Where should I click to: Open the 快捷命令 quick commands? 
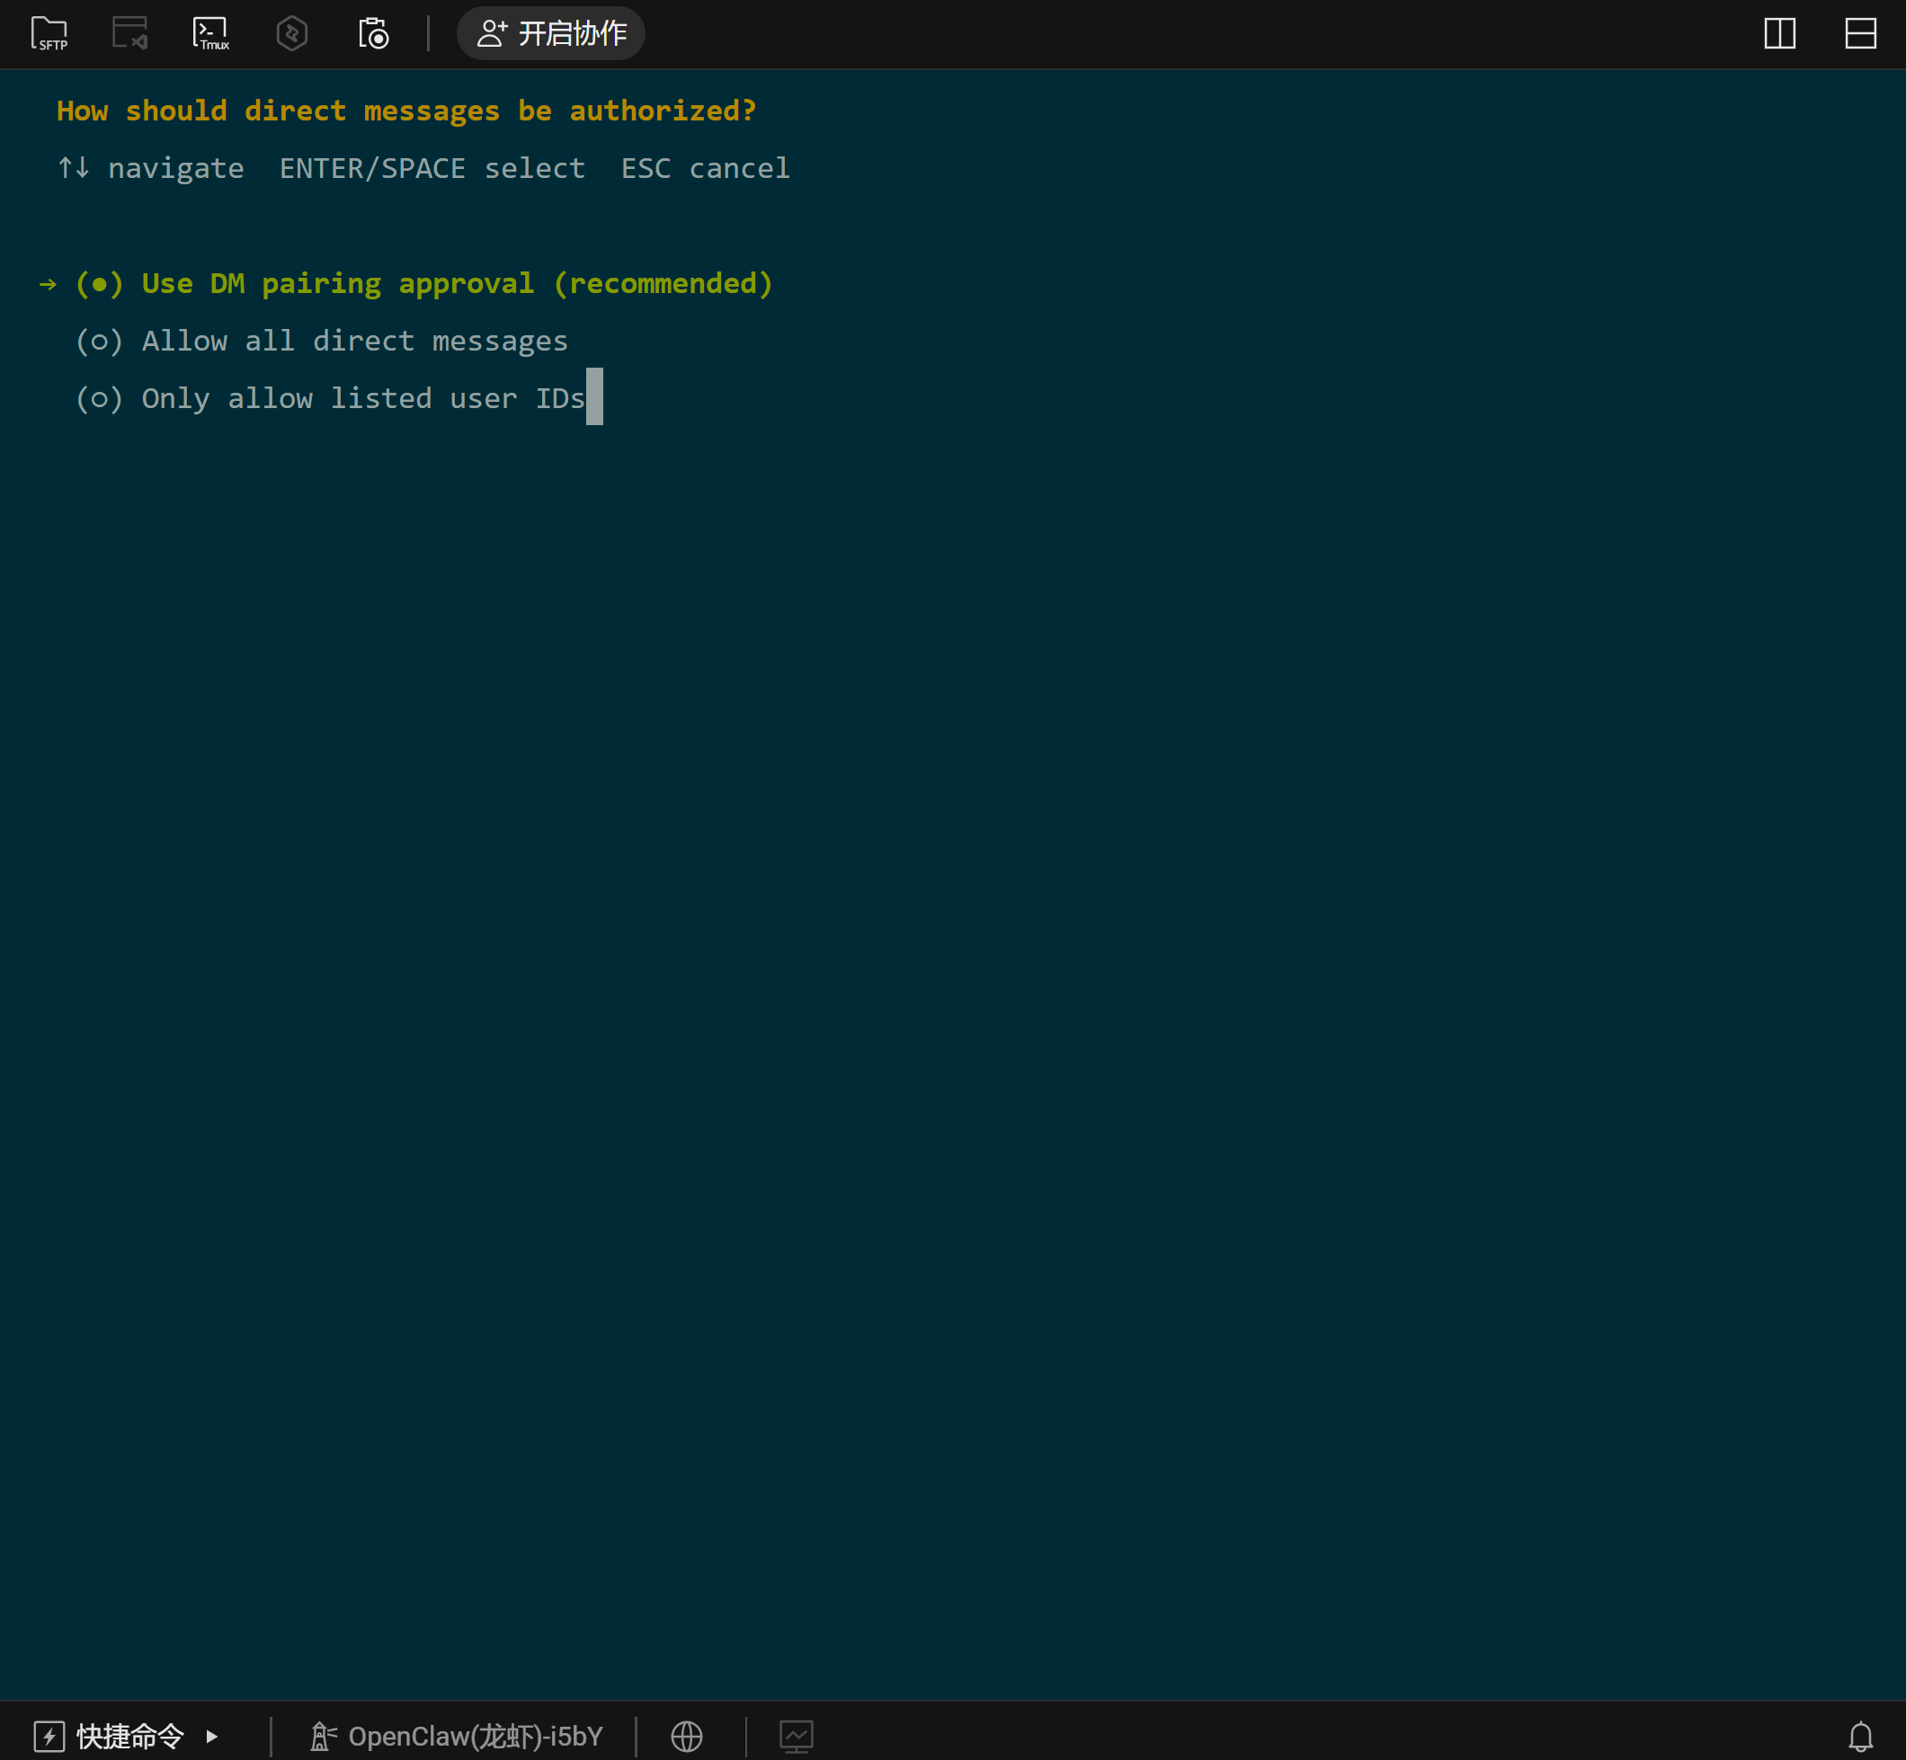[x=129, y=1737]
